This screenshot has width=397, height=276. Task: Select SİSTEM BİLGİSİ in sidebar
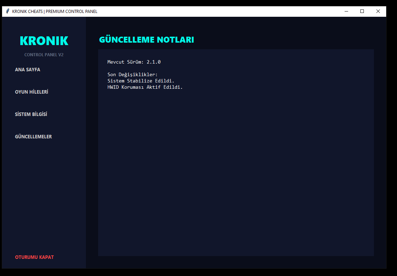pos(31,114)
